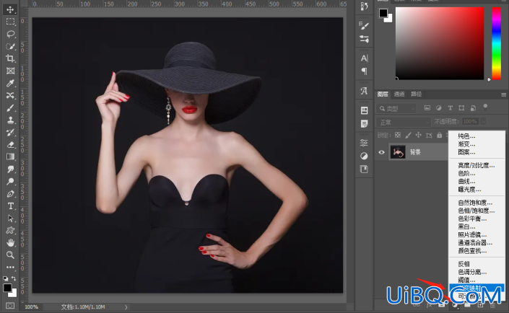Select the Path Selection arrow tool
Viewport: 509px width, 313px height.
click(10, 219)
